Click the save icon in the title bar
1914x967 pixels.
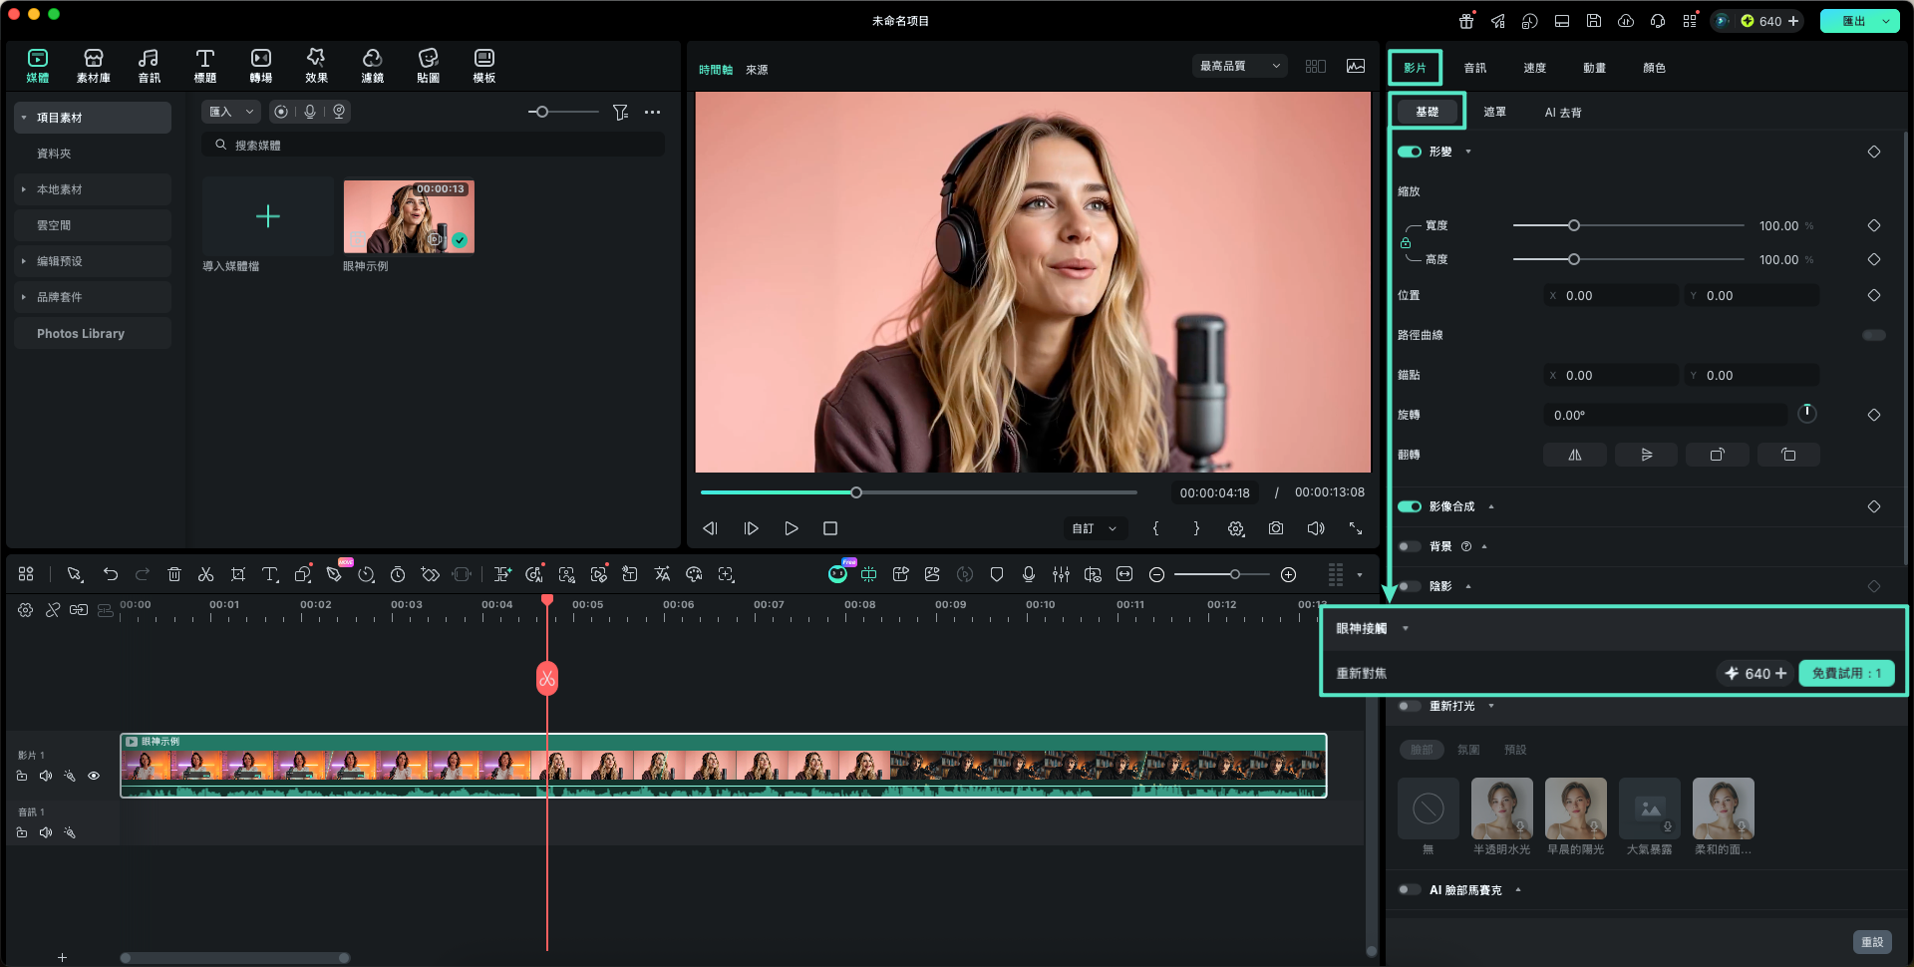click(1594, 21)
